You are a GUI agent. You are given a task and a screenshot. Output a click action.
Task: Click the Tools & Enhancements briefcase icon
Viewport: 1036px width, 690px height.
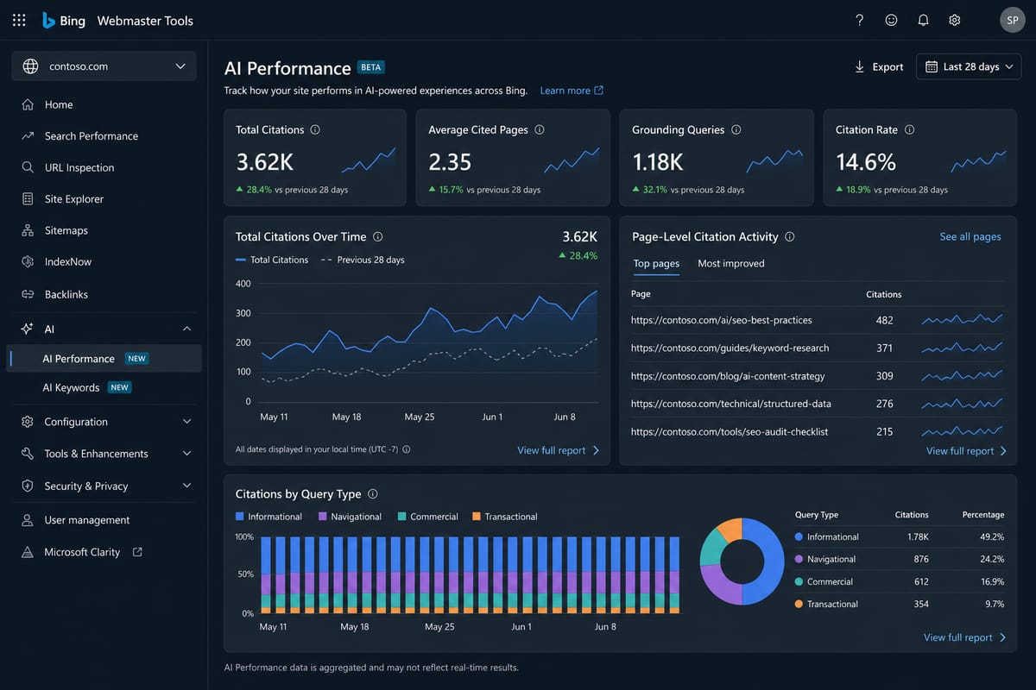coord(27,454)
